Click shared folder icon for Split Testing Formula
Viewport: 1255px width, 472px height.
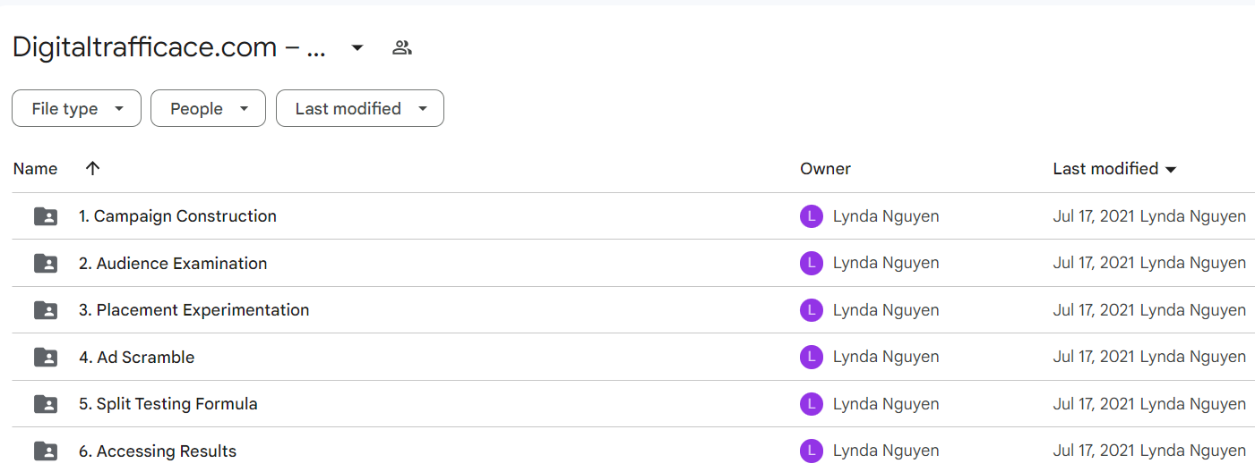[x=46, y=404]
